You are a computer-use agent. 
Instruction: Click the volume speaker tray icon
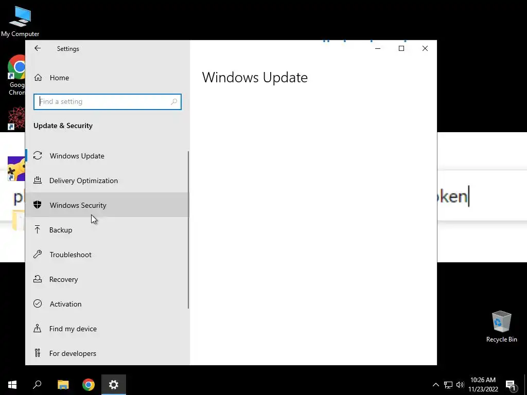[460, 385]
